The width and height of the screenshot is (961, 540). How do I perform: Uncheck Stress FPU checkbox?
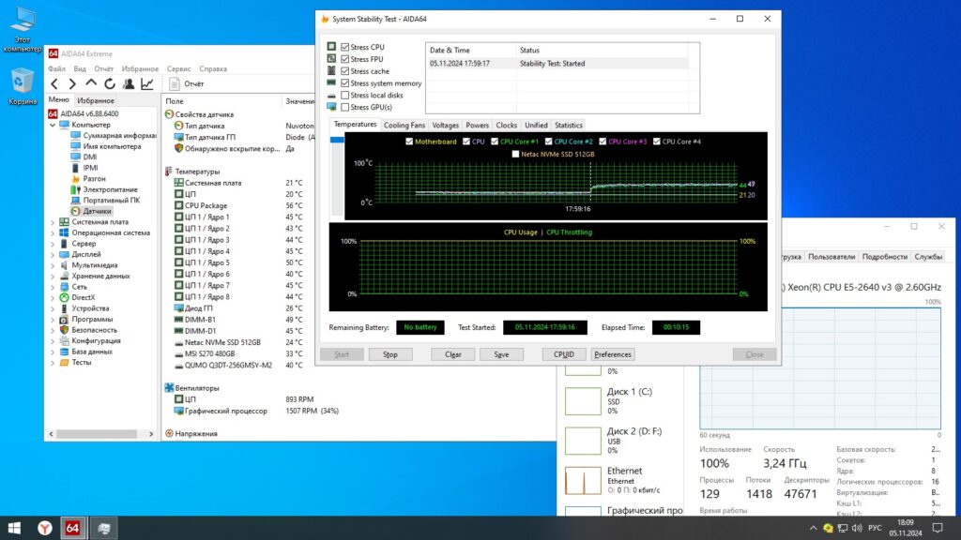pos(345,59)
